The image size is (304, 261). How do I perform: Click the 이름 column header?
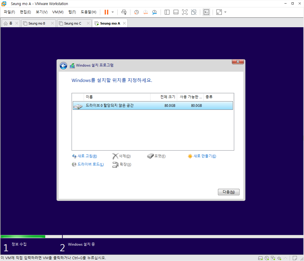point(117,97)
